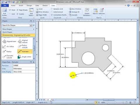Minimize the ribbon with the caret icon
Viewport: 140px width, 105px height.
125,6
